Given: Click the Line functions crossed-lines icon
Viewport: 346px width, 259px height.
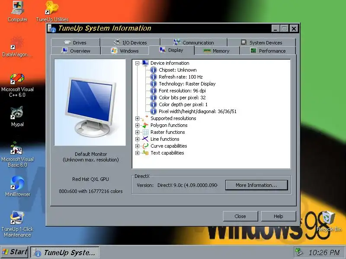Looking at the screenshot, I should pos(145,139).
